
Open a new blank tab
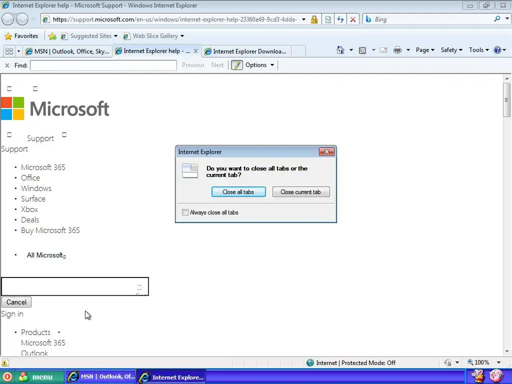click(x=298, y=51)
